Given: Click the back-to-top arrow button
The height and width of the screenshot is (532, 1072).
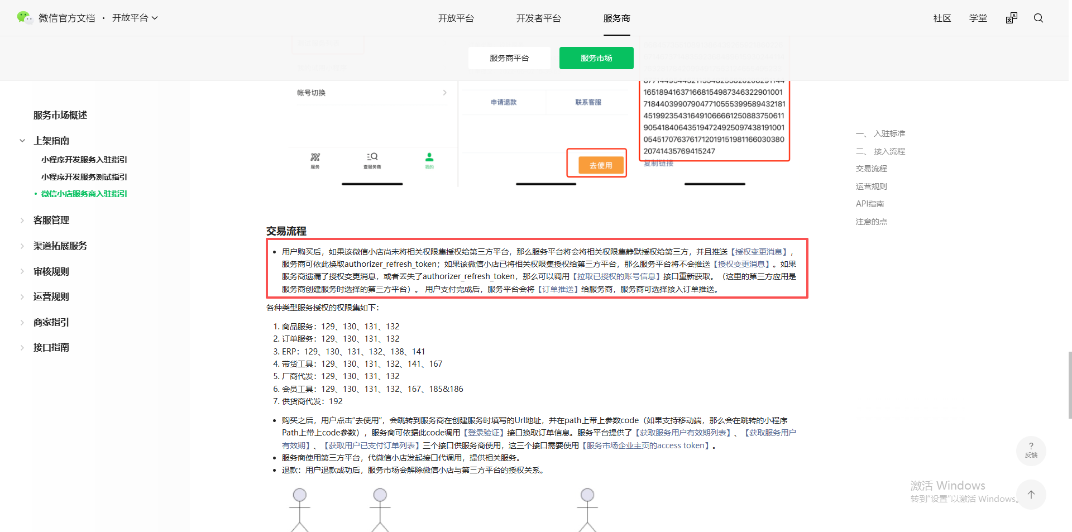Looking at the screenshot, I should [x=1031, y=495].
